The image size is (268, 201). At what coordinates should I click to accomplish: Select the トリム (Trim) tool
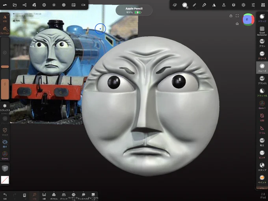coord(262,130)
